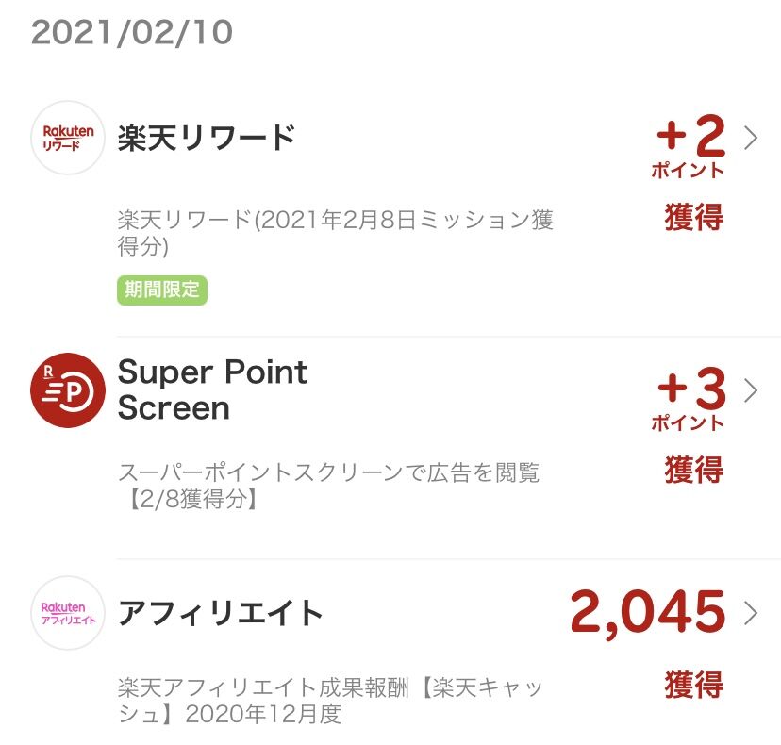781x745 pixels.
Task: Tap 獲得 status under 2,045
Action: tap(693, 685)
